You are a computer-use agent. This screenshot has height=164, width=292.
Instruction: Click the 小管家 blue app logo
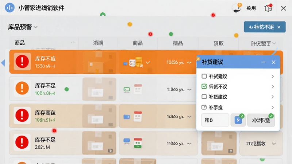(10, 8)
